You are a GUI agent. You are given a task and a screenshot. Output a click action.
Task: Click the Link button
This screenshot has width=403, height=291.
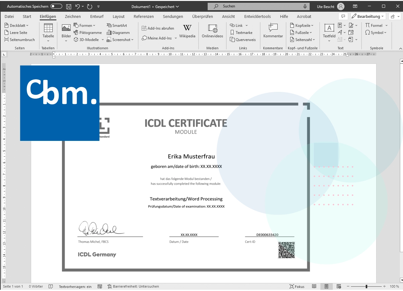(236, 26)
